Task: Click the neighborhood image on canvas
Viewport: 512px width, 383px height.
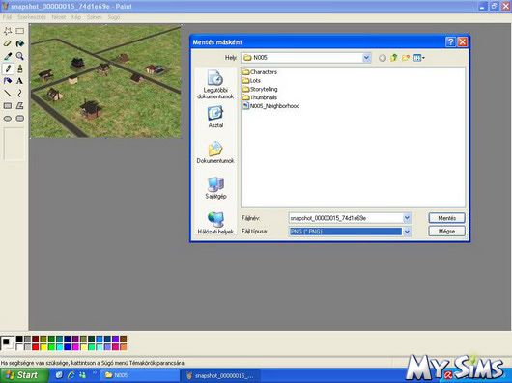Action: point(106,81)
